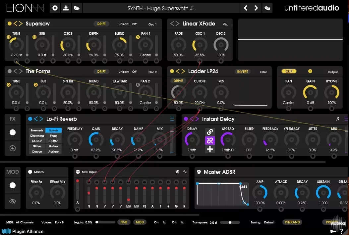Open the Ladder LP24 filter type arrows
Image resolution: width=349 pixels, height=235 pixels.
click(x=181, y=71)
